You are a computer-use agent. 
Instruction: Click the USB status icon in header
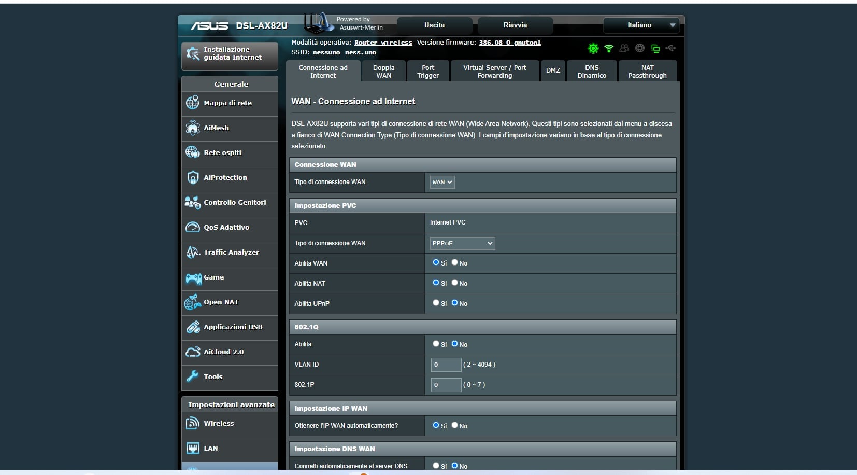point(670,48)
